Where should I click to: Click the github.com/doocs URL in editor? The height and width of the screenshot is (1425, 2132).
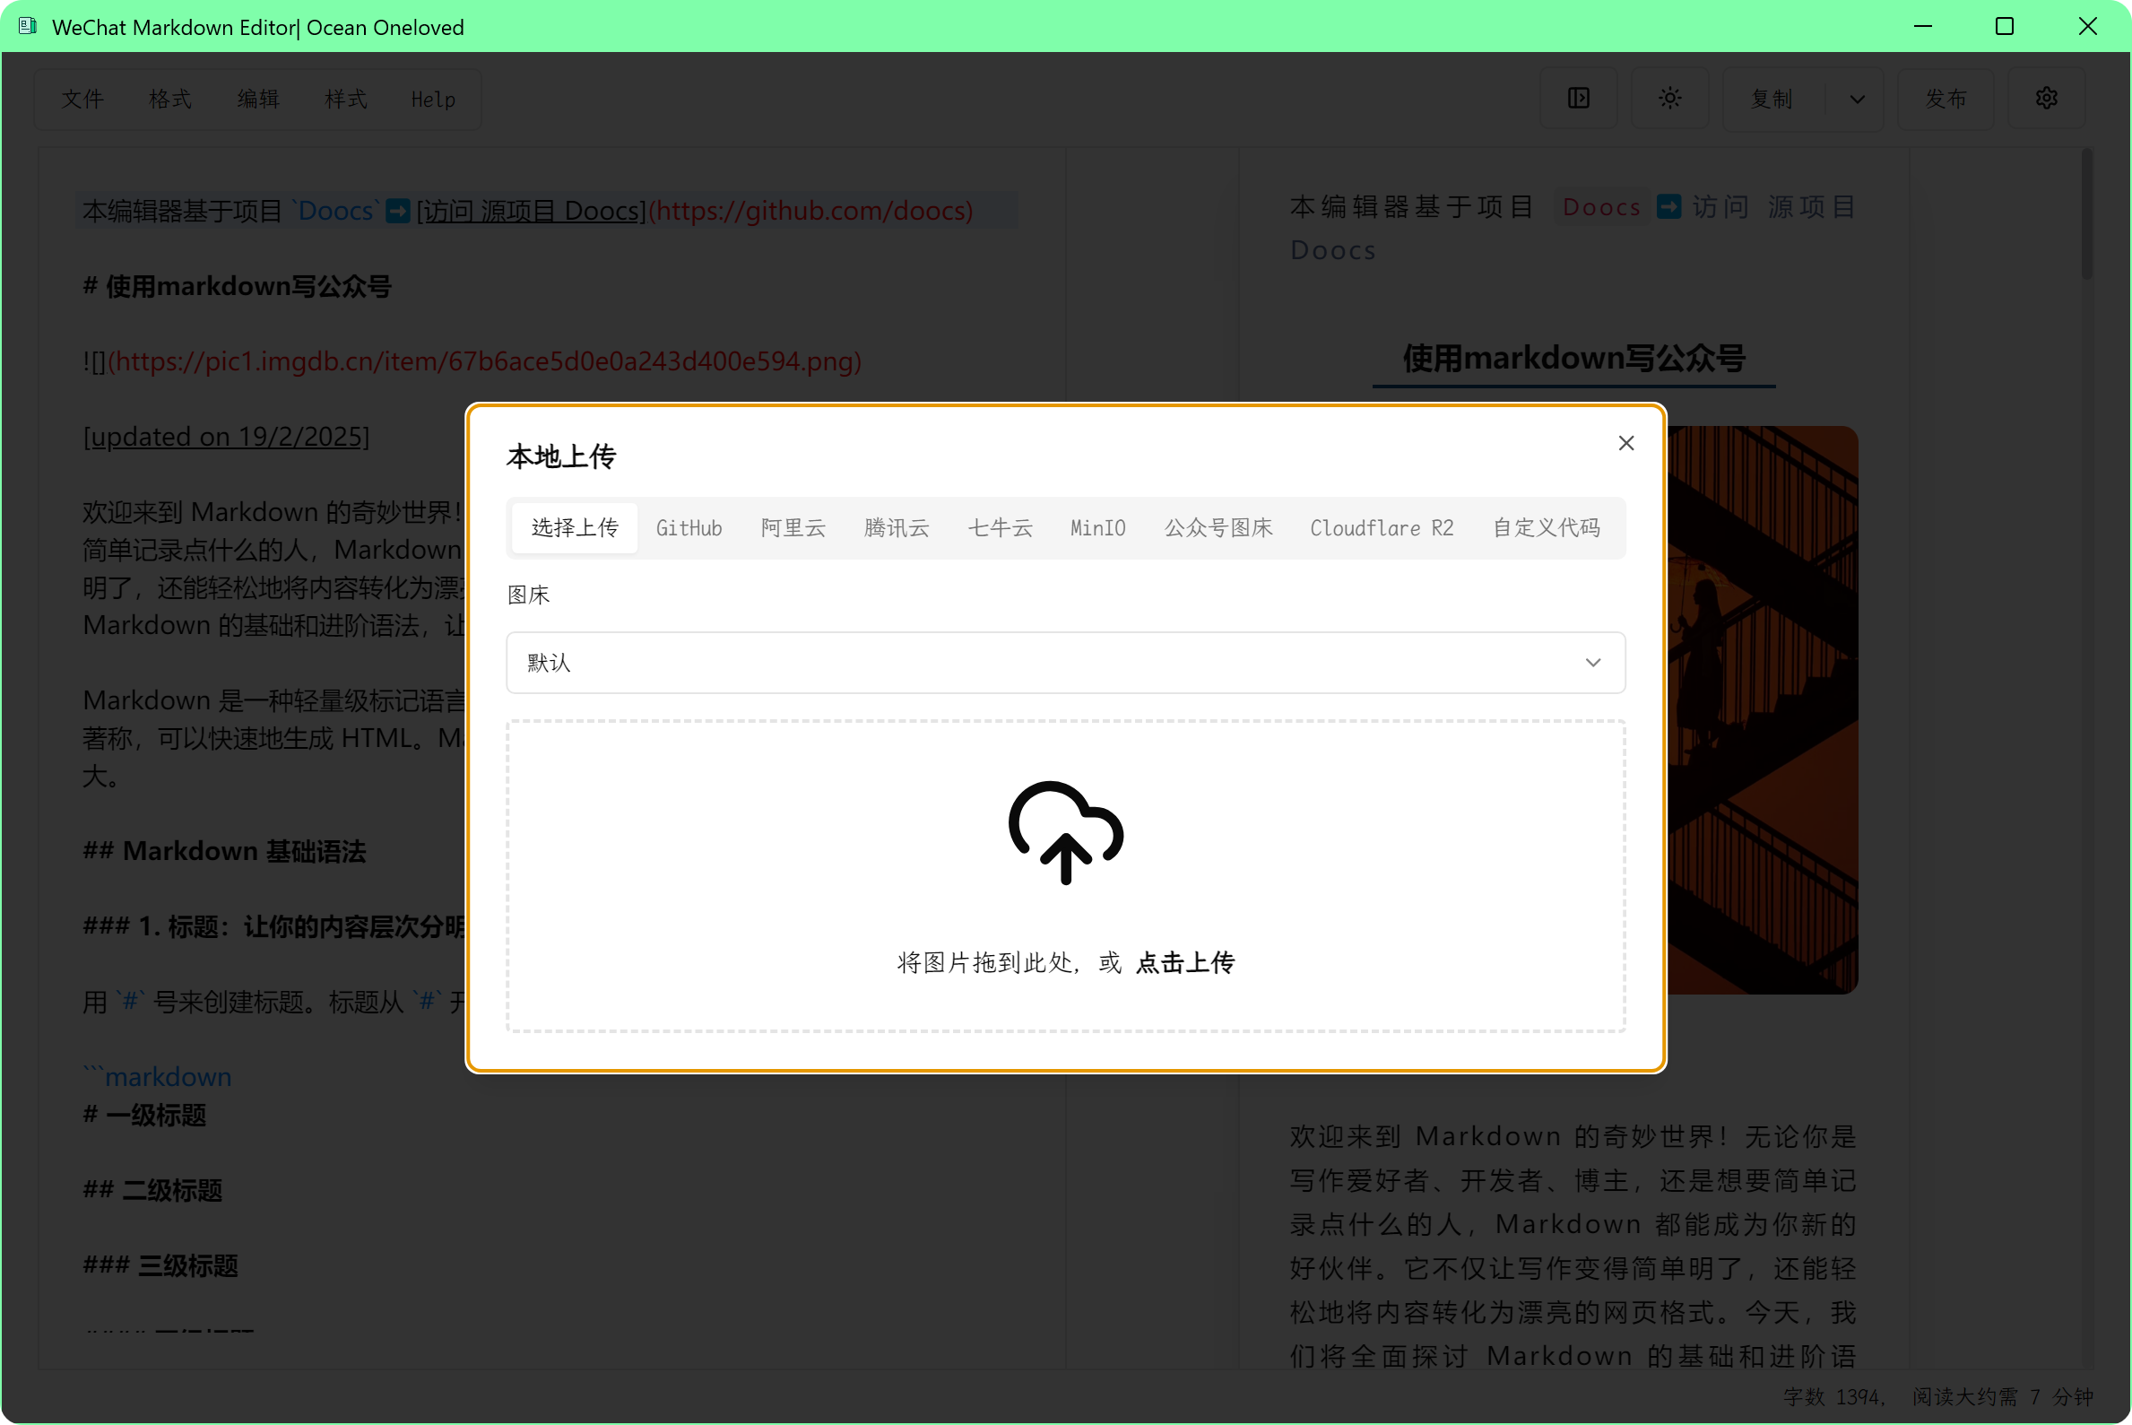(810, 211)
